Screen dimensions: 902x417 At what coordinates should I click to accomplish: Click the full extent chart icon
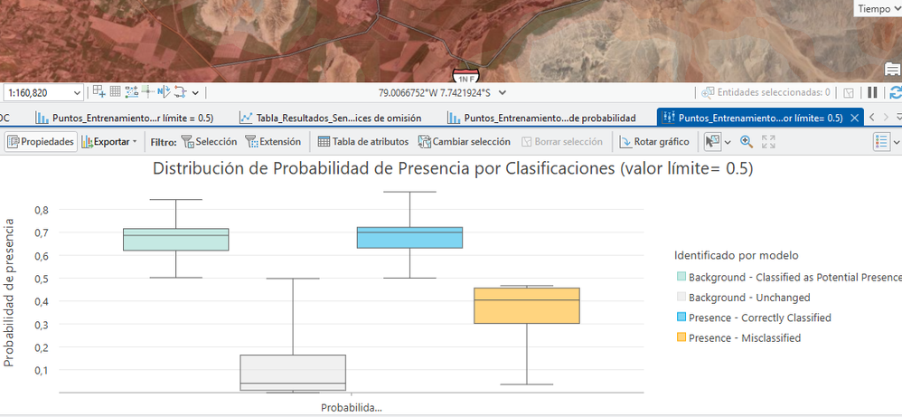pyautogui.click(x=768, y=141)
